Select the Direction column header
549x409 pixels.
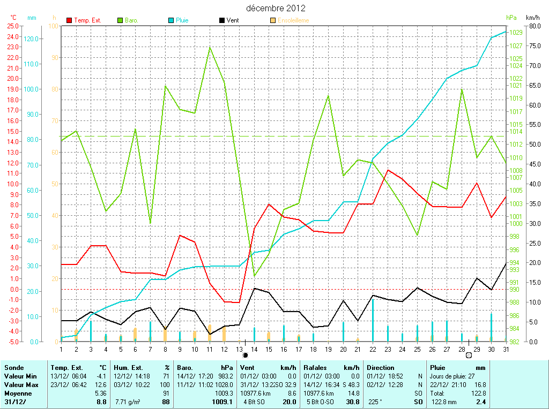[x=380, y=368]
